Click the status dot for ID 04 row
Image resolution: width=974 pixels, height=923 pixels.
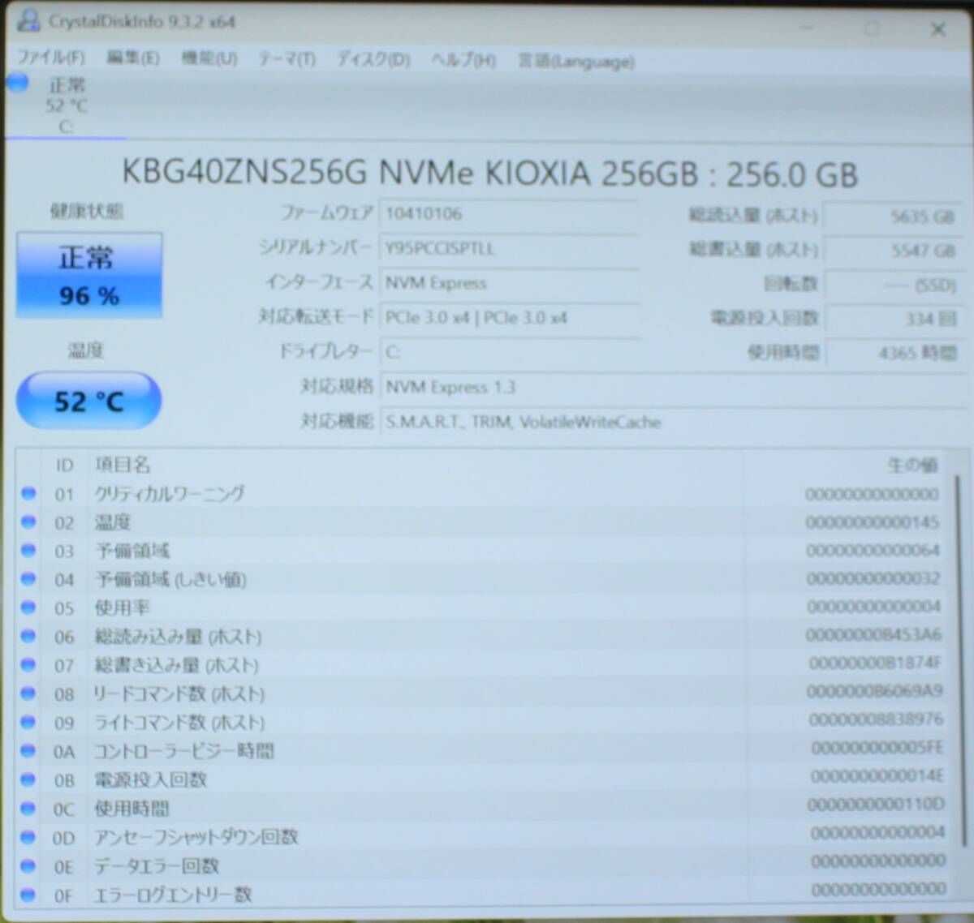coord(28,579)
